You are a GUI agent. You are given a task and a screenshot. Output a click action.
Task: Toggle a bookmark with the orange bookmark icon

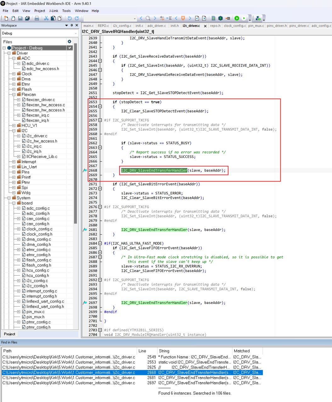[x=183, y=18]
